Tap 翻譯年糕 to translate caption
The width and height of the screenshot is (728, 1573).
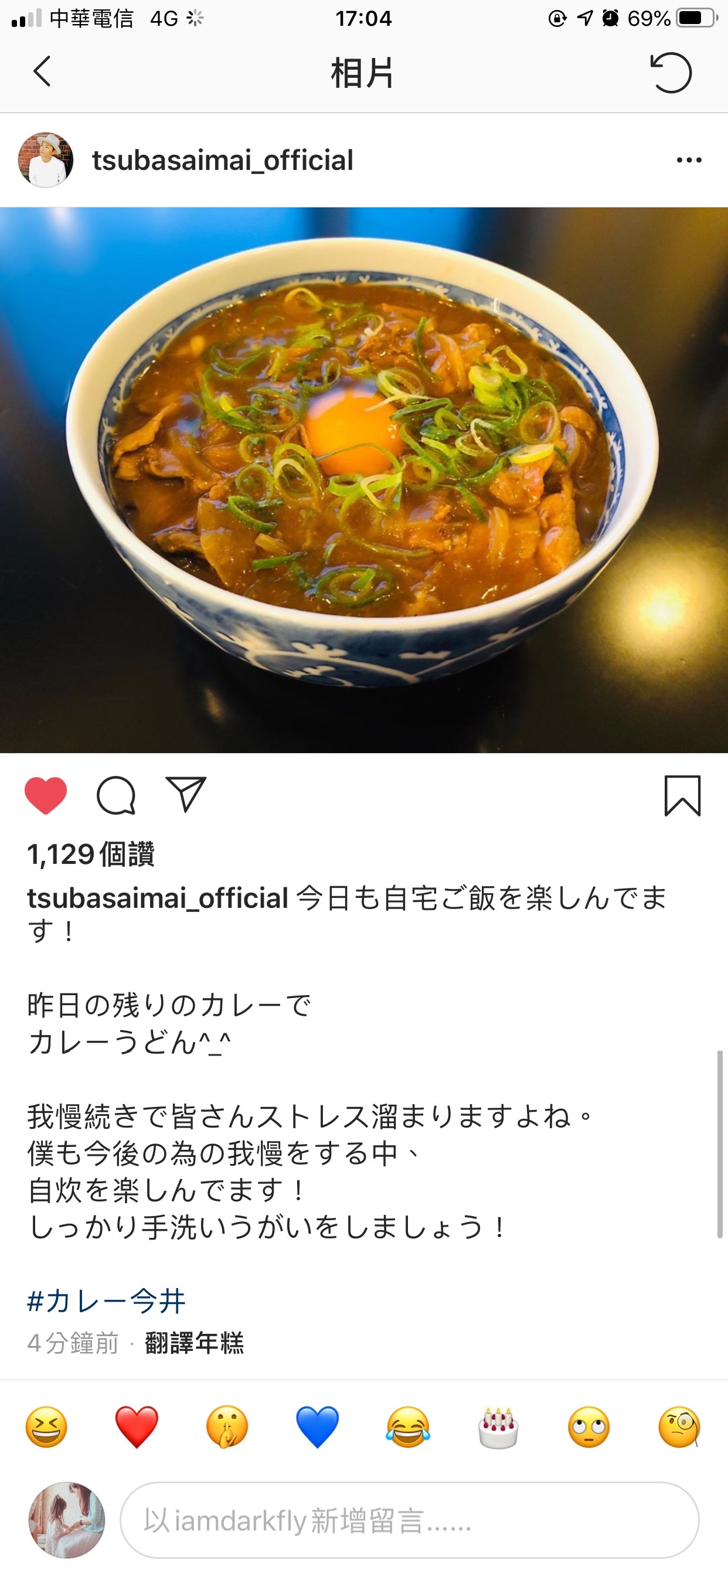click(194, 1343)
